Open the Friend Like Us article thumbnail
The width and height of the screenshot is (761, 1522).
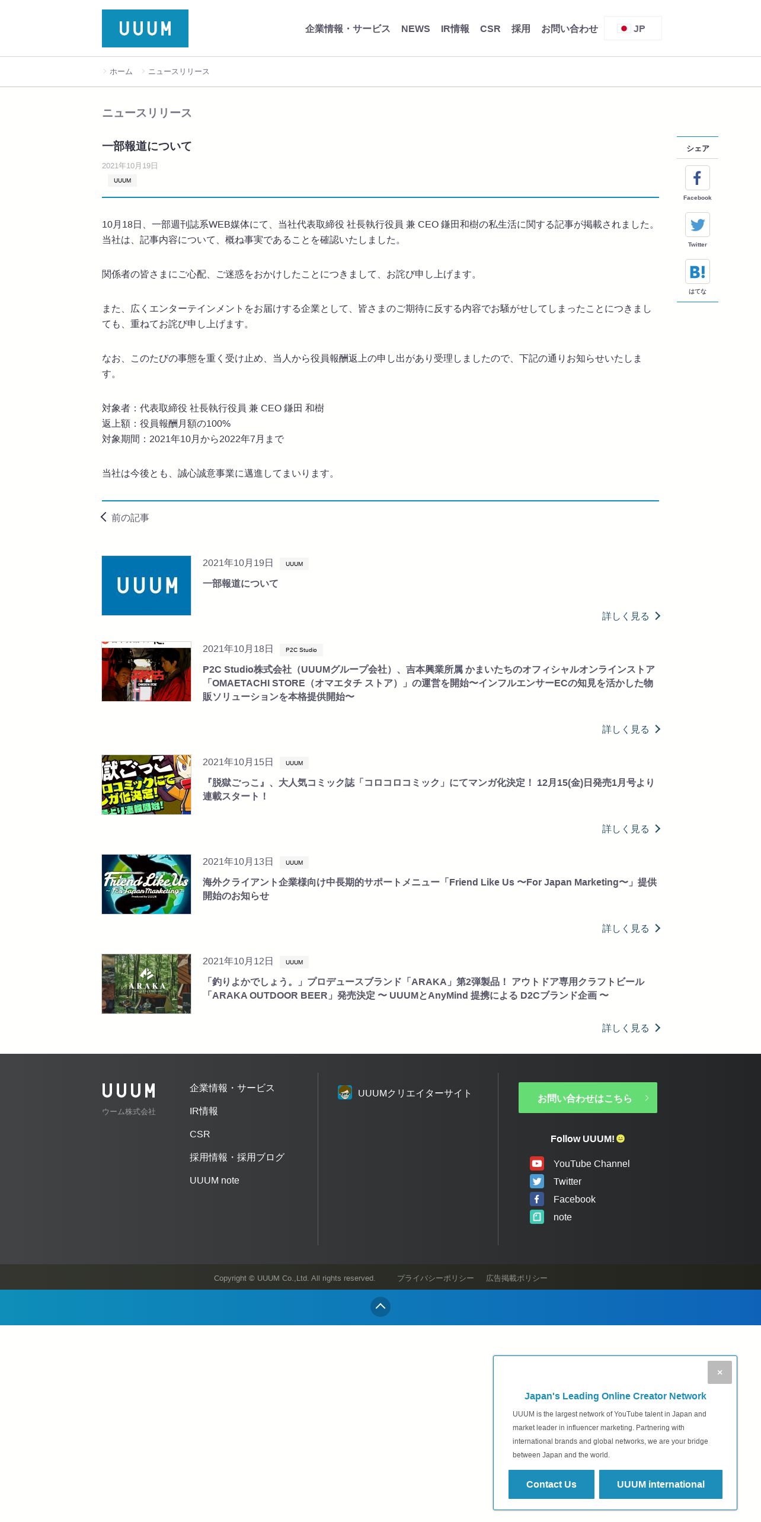pos(146,884)
